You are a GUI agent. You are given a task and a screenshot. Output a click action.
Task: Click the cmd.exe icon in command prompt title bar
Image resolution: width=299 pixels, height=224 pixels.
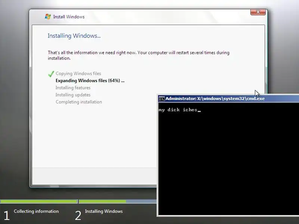point(162,99)
